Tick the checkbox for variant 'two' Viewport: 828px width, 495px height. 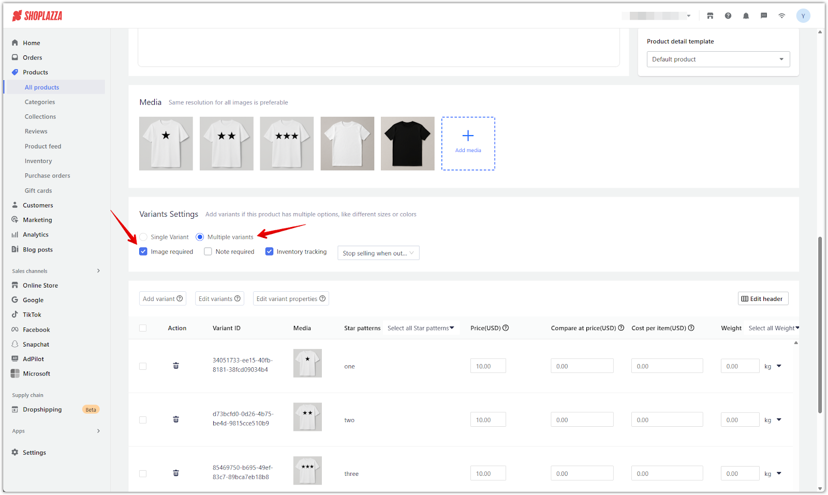point(143,420)
